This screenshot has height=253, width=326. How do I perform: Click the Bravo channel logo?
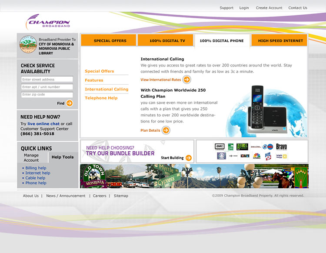point(281,146)
